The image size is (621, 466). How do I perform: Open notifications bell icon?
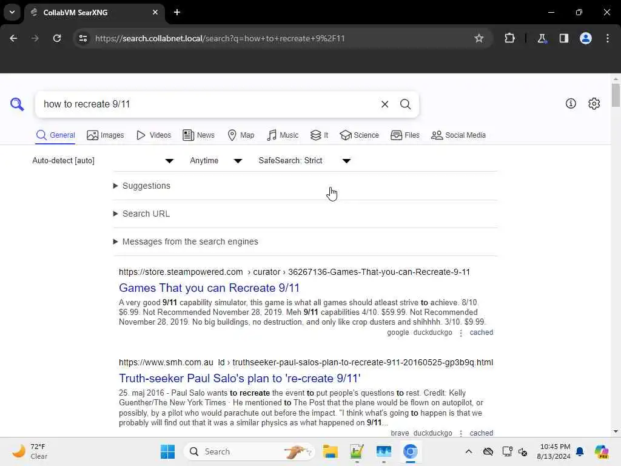pyautogui.click(x=580, y=451)
